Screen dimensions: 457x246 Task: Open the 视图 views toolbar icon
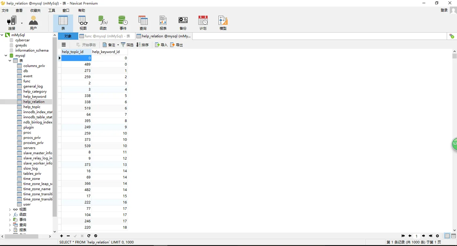(x=83, y=23)
